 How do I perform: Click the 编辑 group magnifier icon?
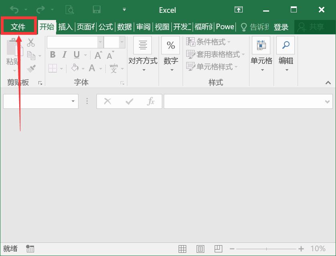[x=286, y=45]
